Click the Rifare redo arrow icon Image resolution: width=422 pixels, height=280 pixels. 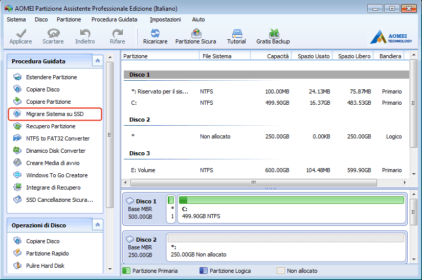tap(117, 33)
